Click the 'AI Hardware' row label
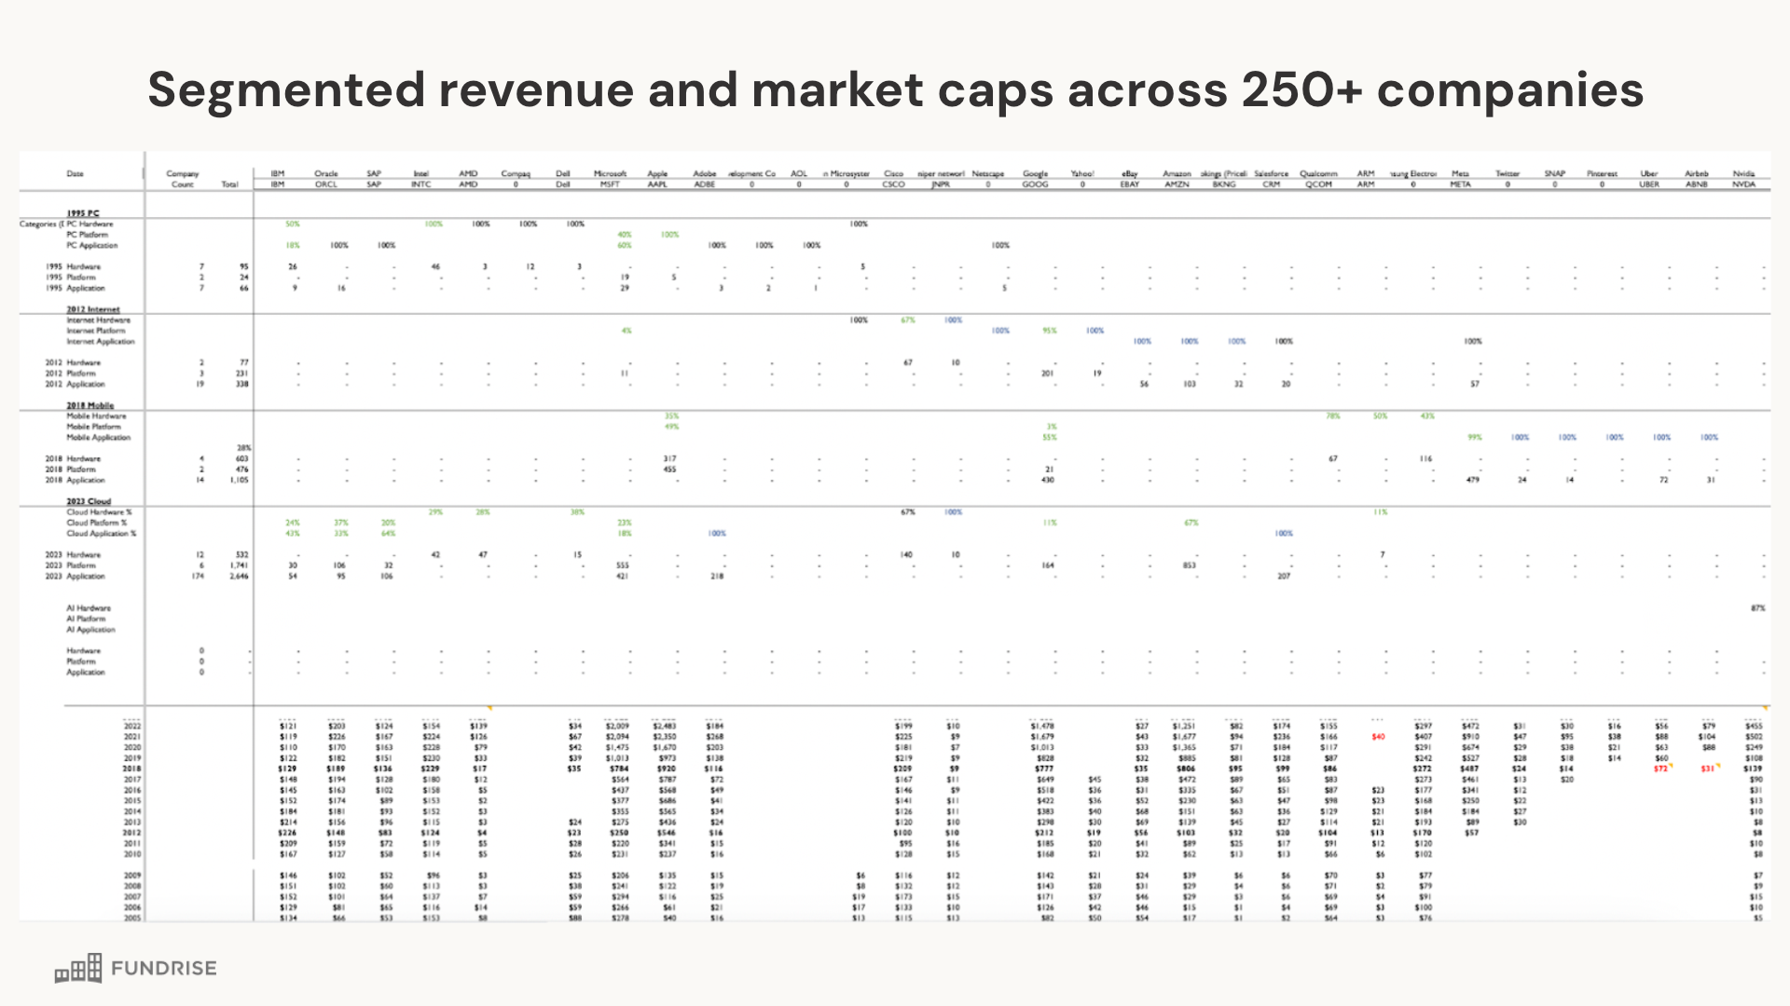Image resolution: width=1790 pixels, height=1006 pixels. (x=88, y=607)
